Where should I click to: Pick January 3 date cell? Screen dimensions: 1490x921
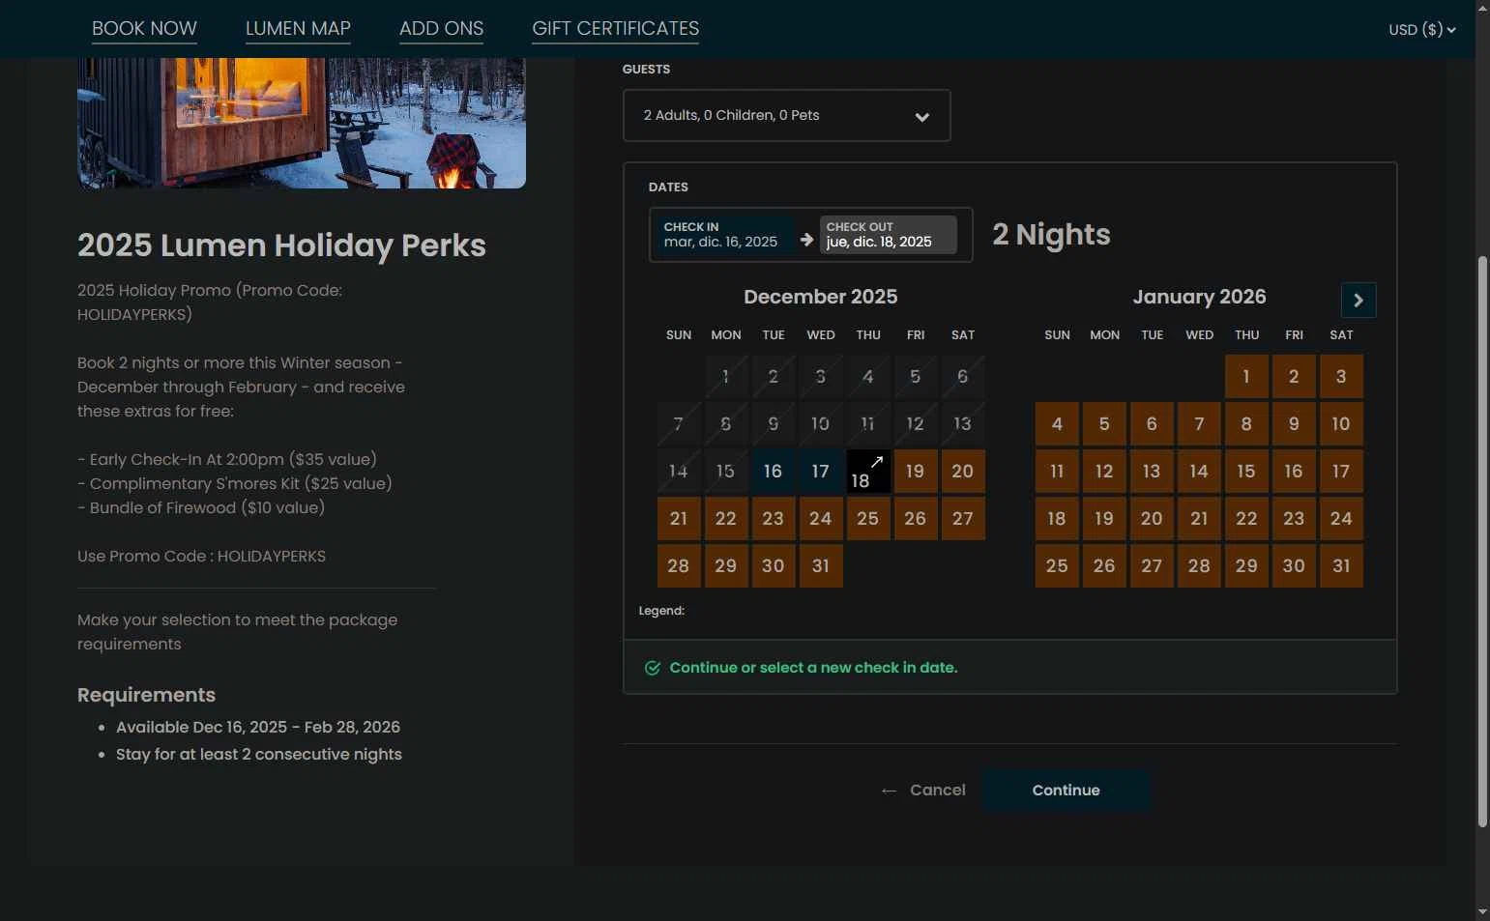1341,377
